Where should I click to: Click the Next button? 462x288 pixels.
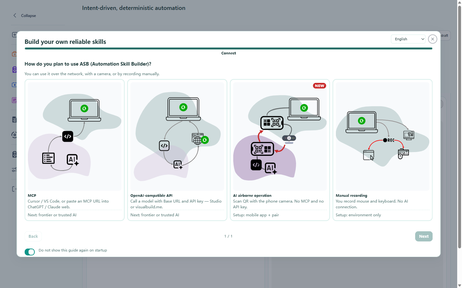[x=424, y=236]
